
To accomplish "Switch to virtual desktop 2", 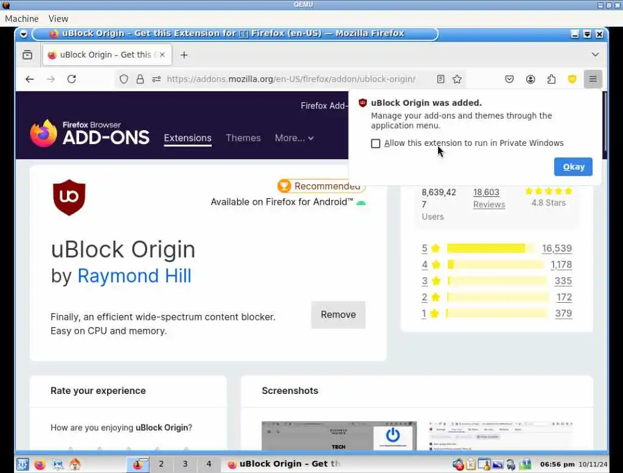I will coord(161,464).
